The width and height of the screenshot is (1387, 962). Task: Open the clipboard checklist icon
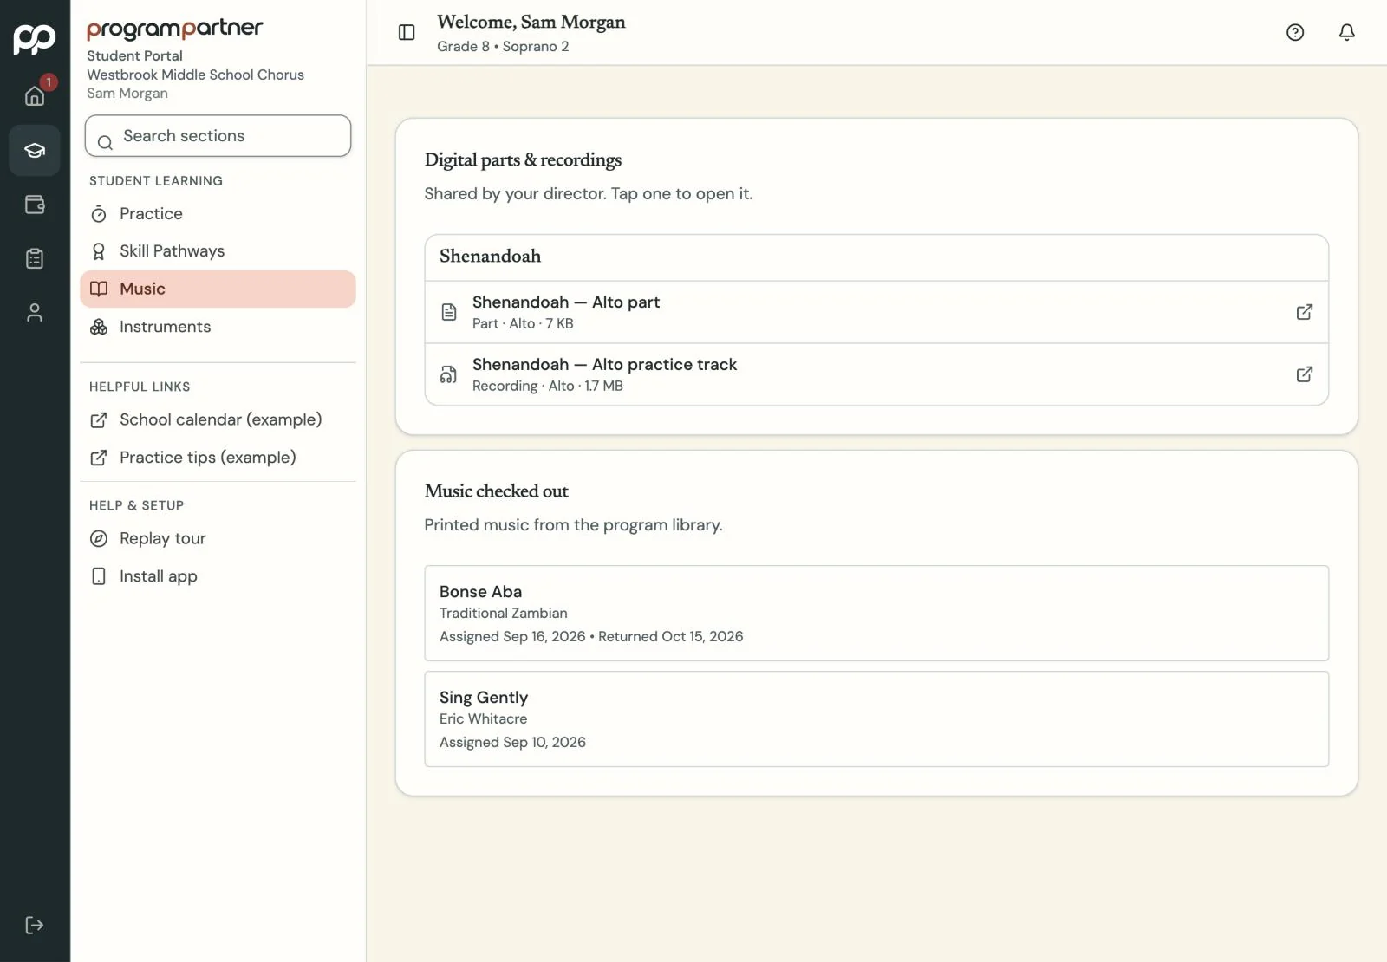[35, 258]
